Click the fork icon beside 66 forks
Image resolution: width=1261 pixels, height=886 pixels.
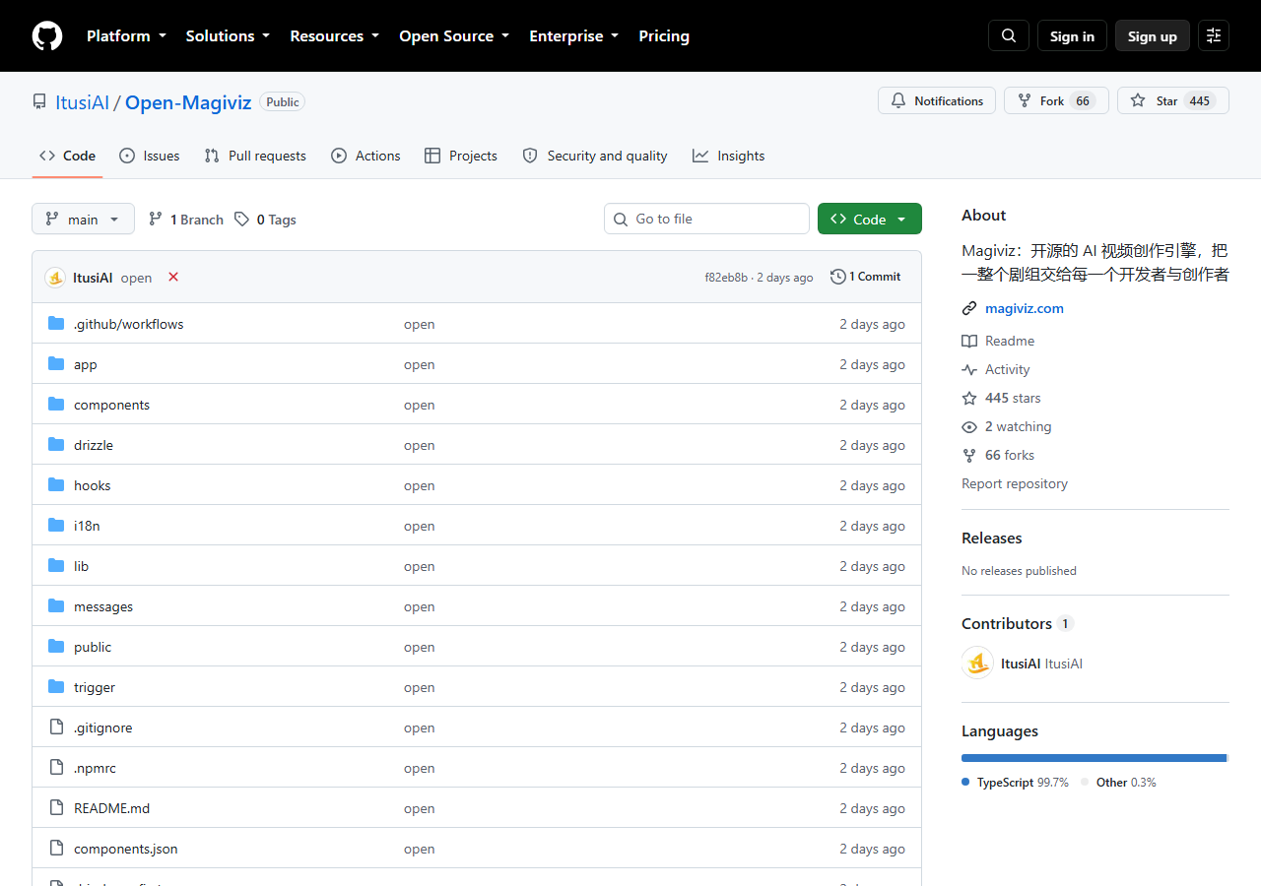click(969, 455)
